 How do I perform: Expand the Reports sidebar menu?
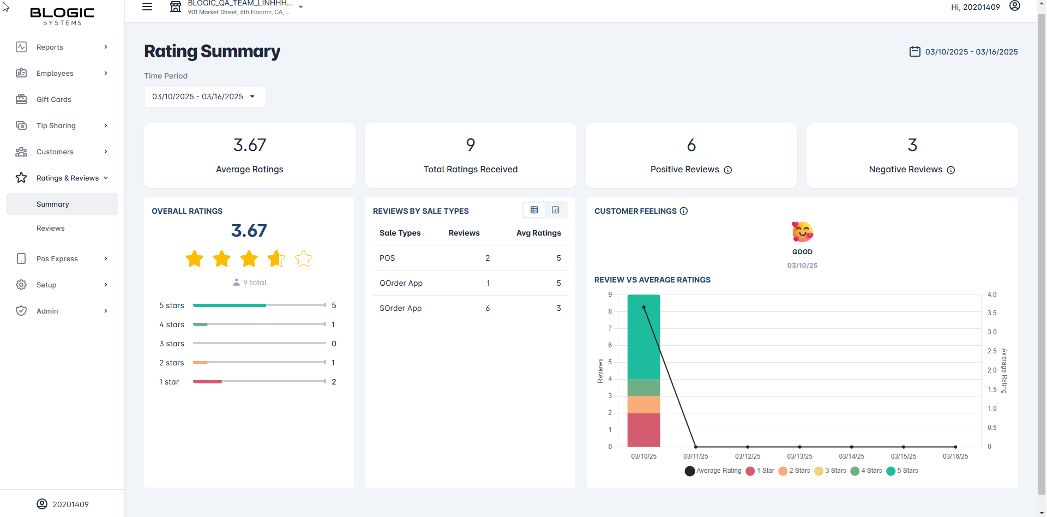point(62,47)
